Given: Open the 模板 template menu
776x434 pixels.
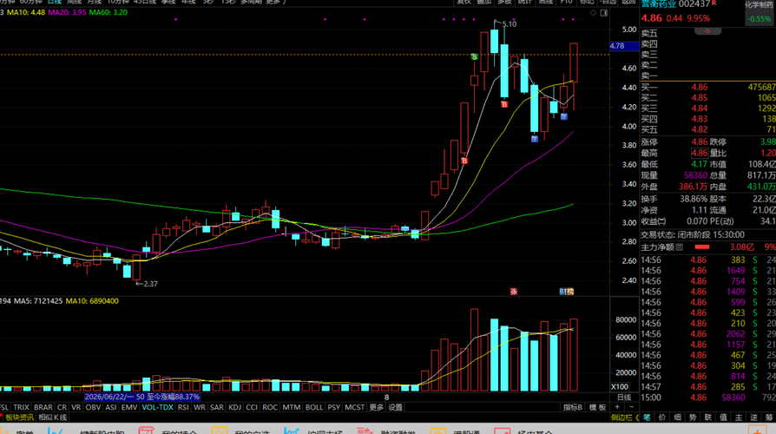Looking at the screenshot, I should click(598, 407).
